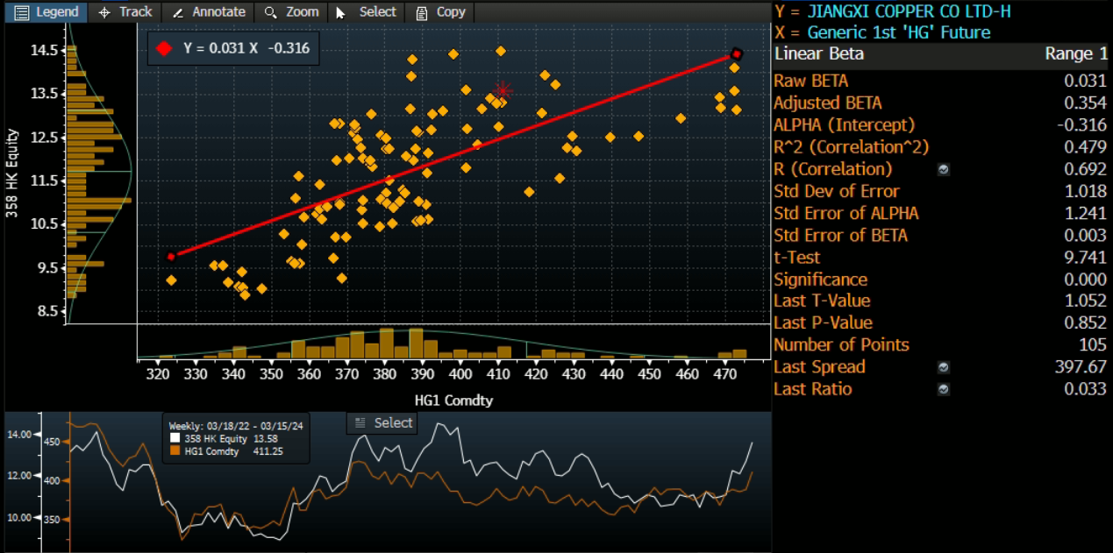
Task: Select the Number of Points row
Action: [940, 344]
